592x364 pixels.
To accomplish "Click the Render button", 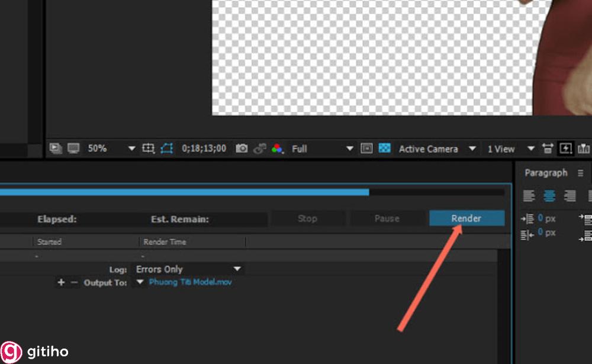I will click(466, 218).
